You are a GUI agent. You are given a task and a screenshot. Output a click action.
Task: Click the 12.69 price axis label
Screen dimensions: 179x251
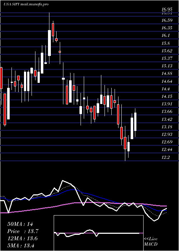tap(167, 142)
